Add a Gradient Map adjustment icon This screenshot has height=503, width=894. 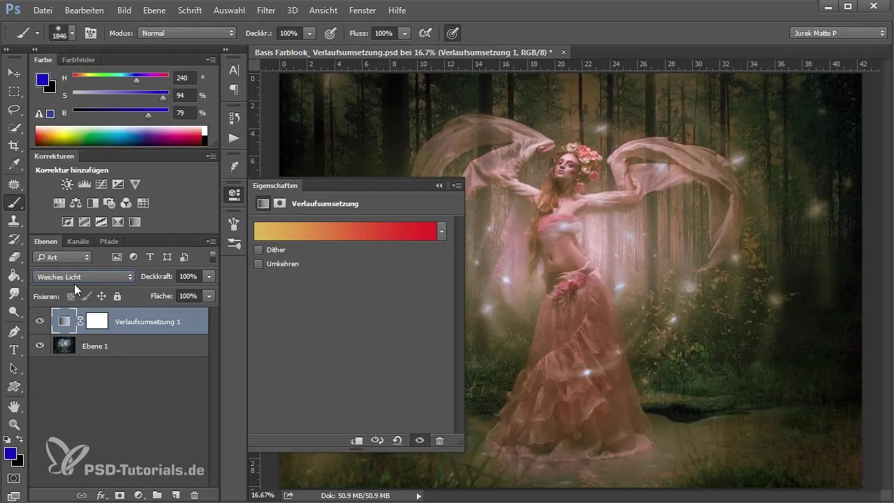point(135,222)
